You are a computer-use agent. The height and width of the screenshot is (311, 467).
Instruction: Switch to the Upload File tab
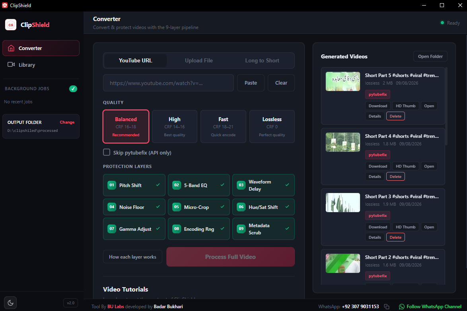click(199, 61)
